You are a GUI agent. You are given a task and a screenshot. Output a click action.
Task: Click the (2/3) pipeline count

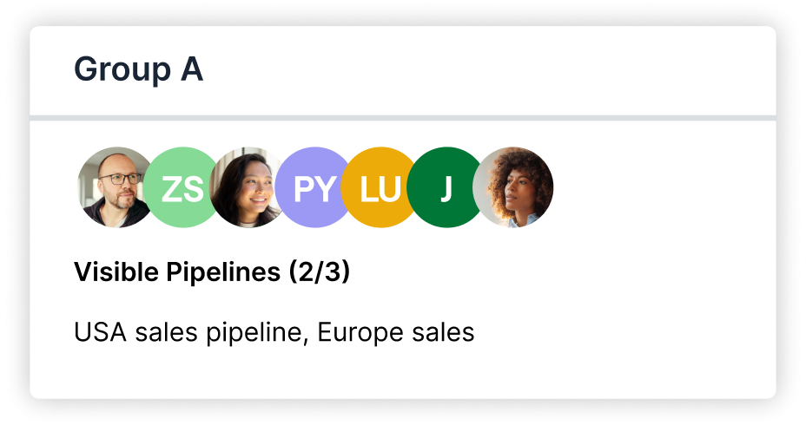click(320, 272)
